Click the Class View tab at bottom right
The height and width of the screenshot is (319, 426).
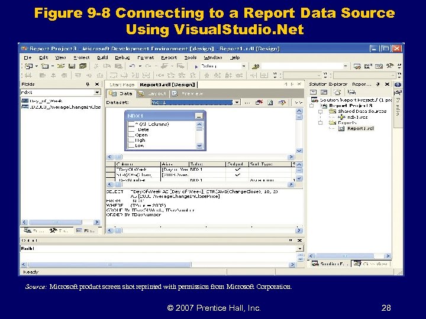pos(370,263)
